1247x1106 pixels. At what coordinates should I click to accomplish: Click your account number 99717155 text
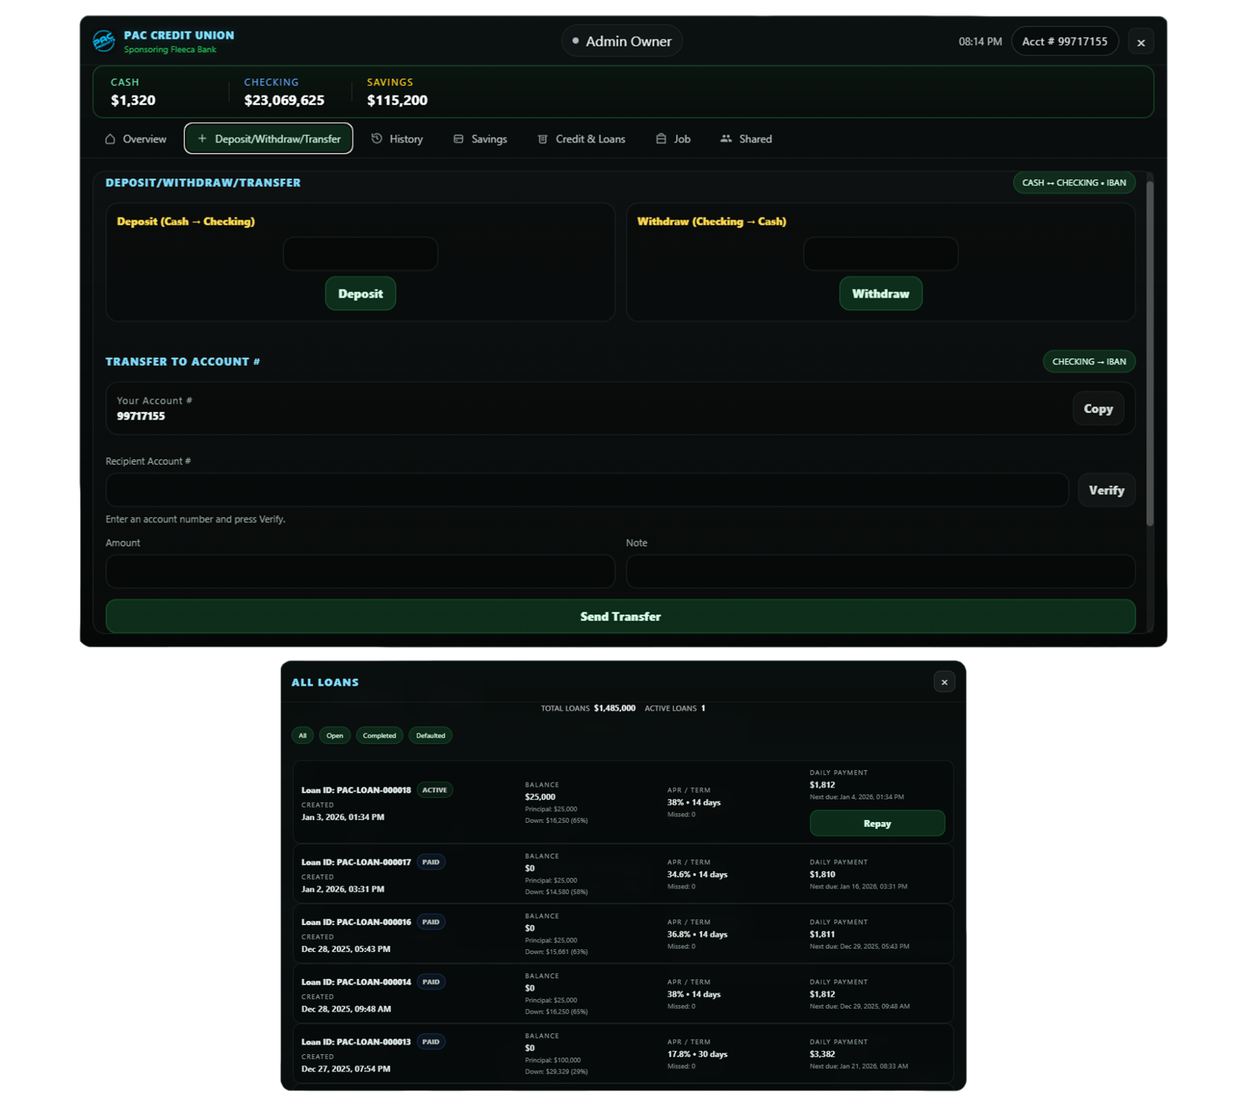click(x=141, y=416)
